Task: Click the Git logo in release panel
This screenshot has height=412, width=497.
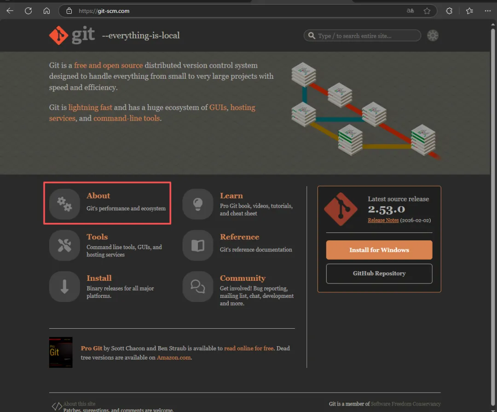Action: coord(341,209)
